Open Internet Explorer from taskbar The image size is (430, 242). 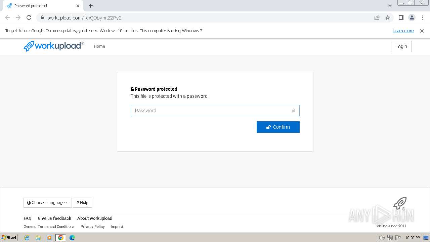[27, 238]
